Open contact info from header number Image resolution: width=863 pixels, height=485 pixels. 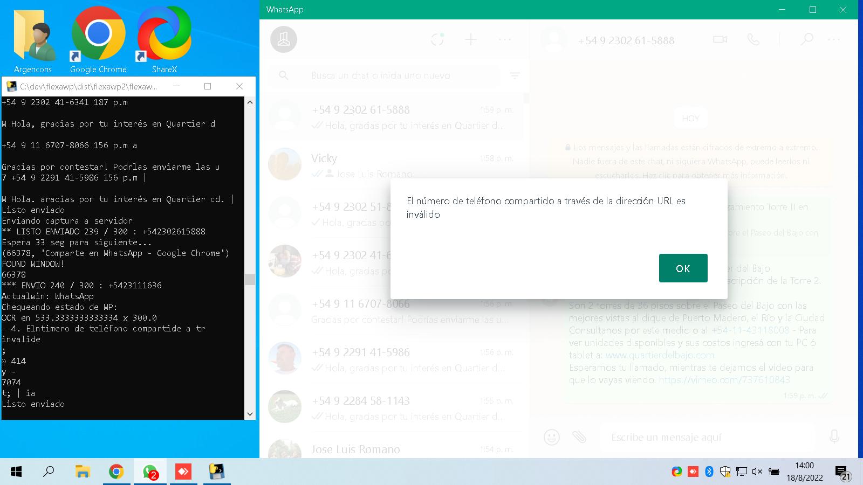coord(626,40)
